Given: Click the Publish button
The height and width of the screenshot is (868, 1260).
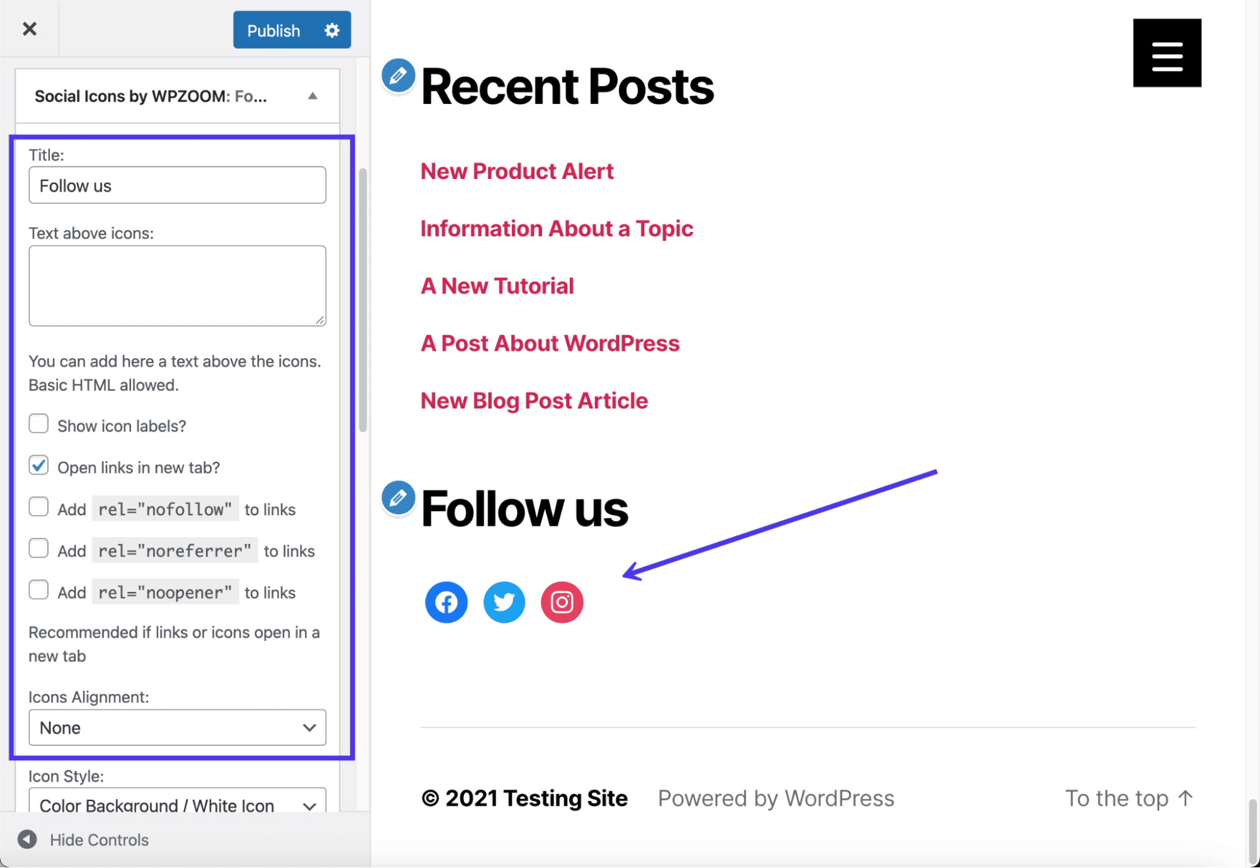Looking at the screenshot, I should pos(273,29).
